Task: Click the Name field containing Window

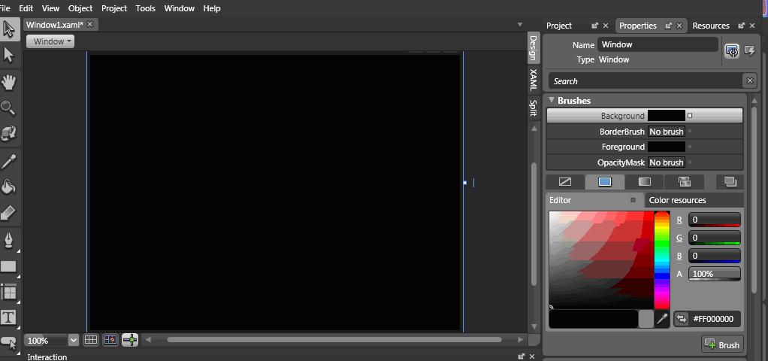Action: 658,44
